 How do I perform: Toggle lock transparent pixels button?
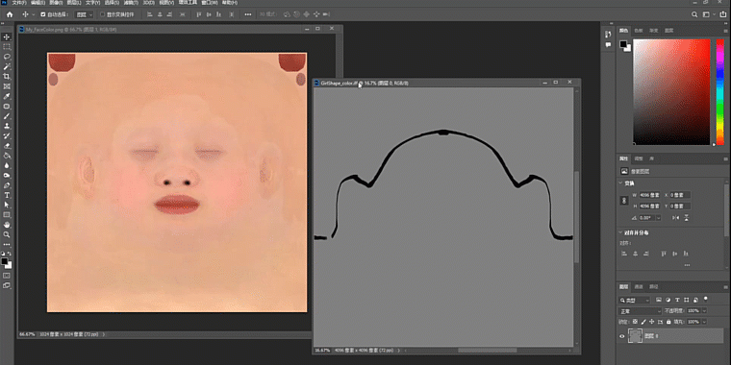[635, 322]
